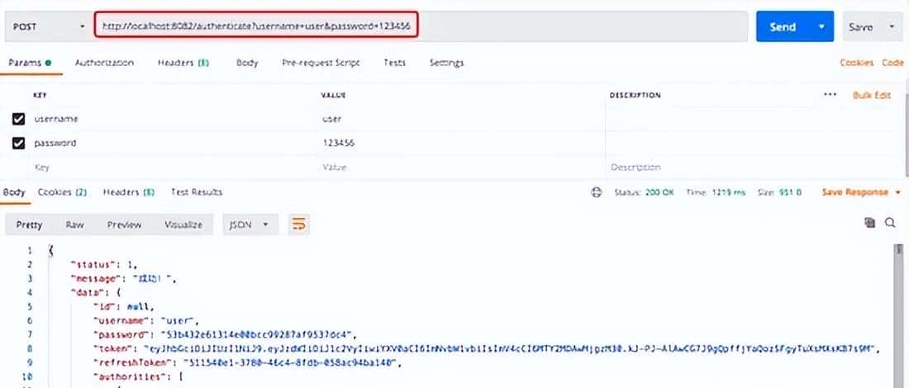Open the POST method dropdown
Screen dimensions: 909x388
[x=48, y=26]
